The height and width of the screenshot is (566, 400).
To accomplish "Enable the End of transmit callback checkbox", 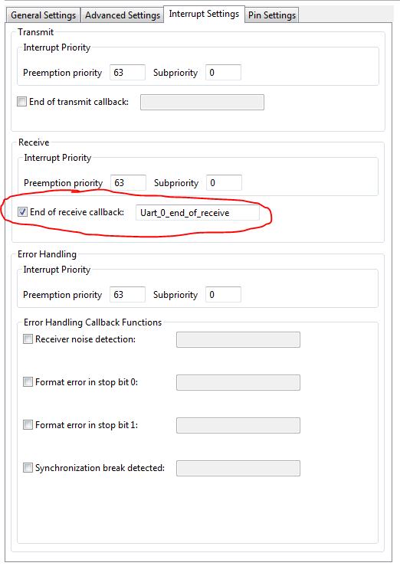I will tap(22, 102).
